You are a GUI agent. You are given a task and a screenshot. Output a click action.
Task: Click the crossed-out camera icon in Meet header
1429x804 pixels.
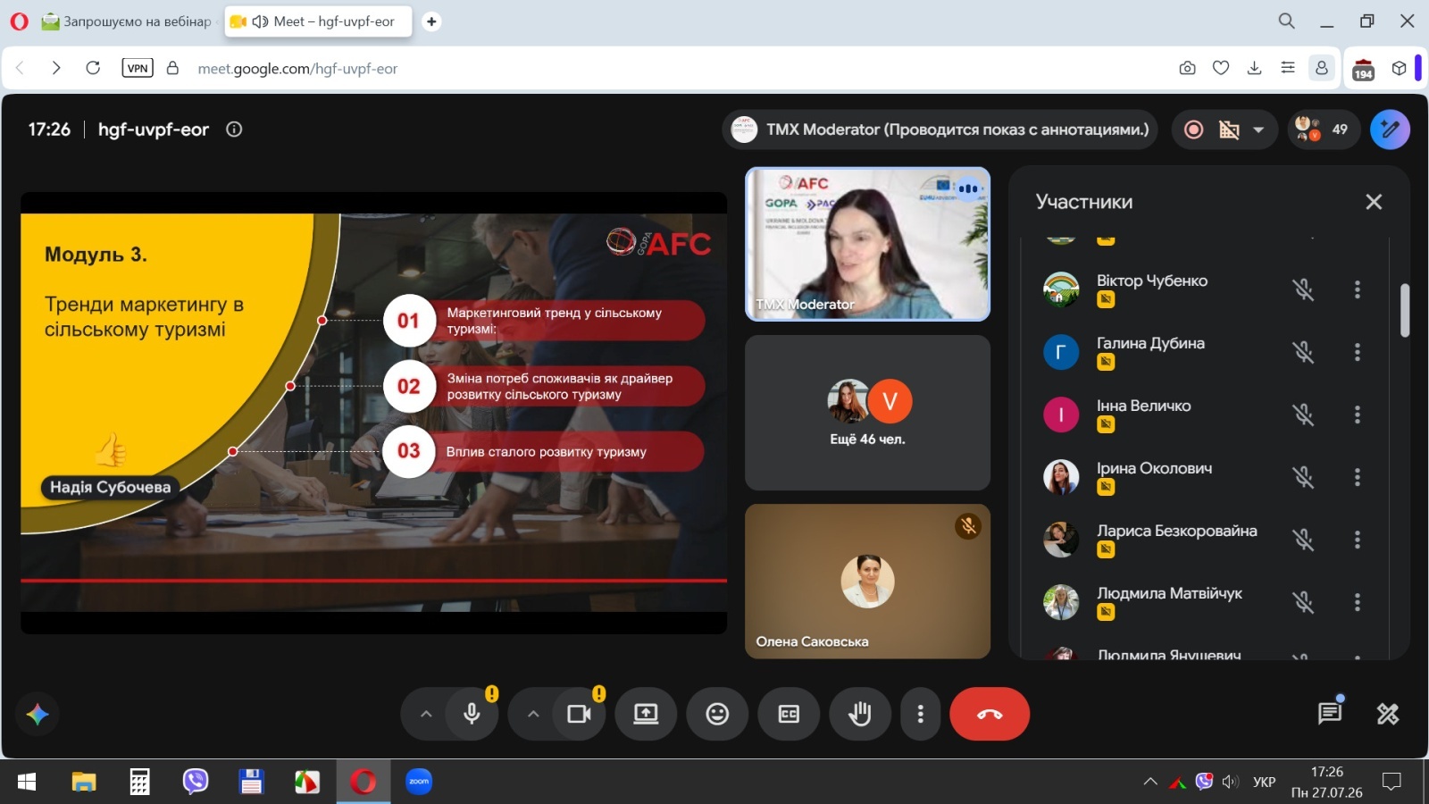(1230, 130)
